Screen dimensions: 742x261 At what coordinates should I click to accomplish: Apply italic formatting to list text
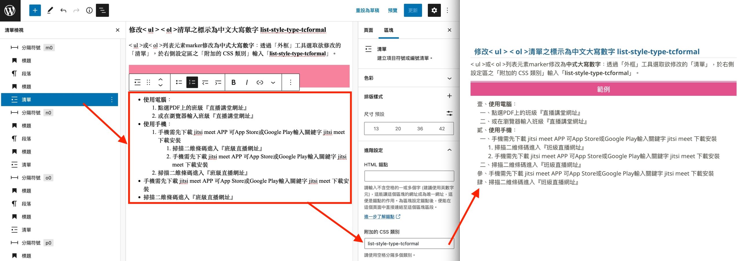click(247, 82)
